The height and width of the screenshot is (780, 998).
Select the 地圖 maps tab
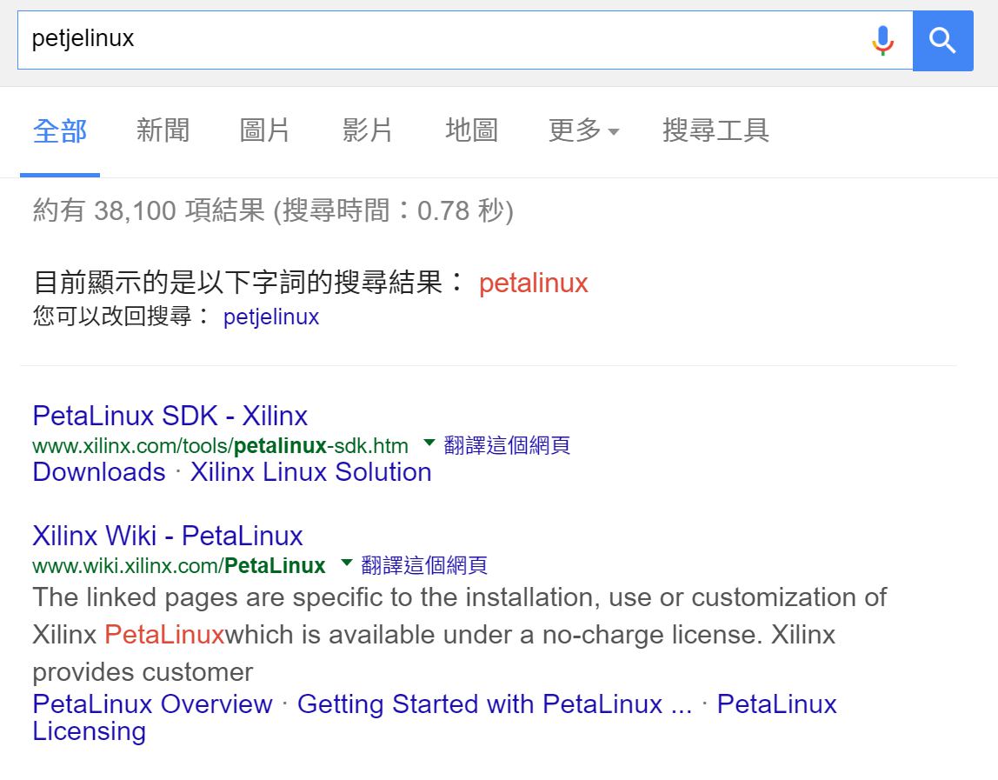tap(471, 130)
